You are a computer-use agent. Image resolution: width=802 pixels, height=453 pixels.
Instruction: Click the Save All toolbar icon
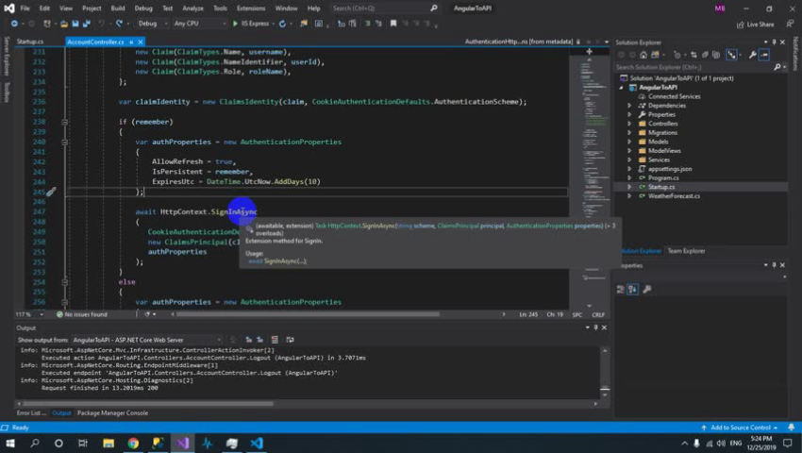(x=87, y=24)
